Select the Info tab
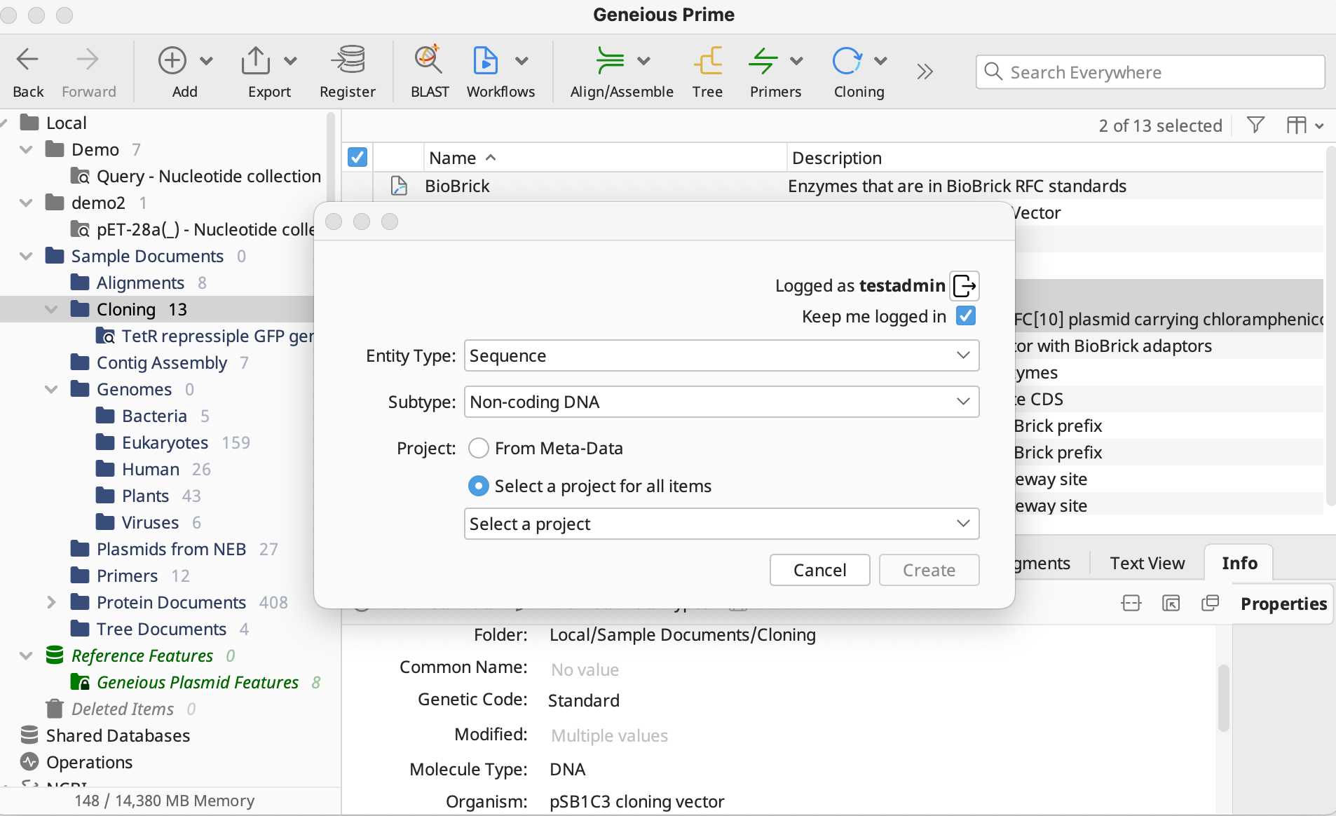The width and height of the screenshot is (1336, 816). coord(1238,562)
